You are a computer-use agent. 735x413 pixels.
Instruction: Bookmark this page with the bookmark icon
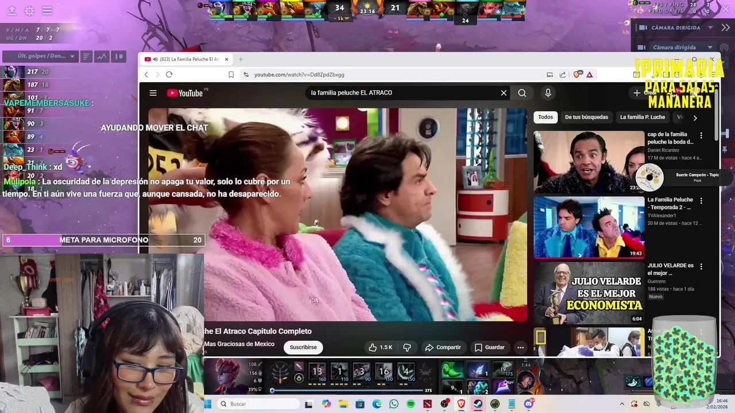coord(231,75)
